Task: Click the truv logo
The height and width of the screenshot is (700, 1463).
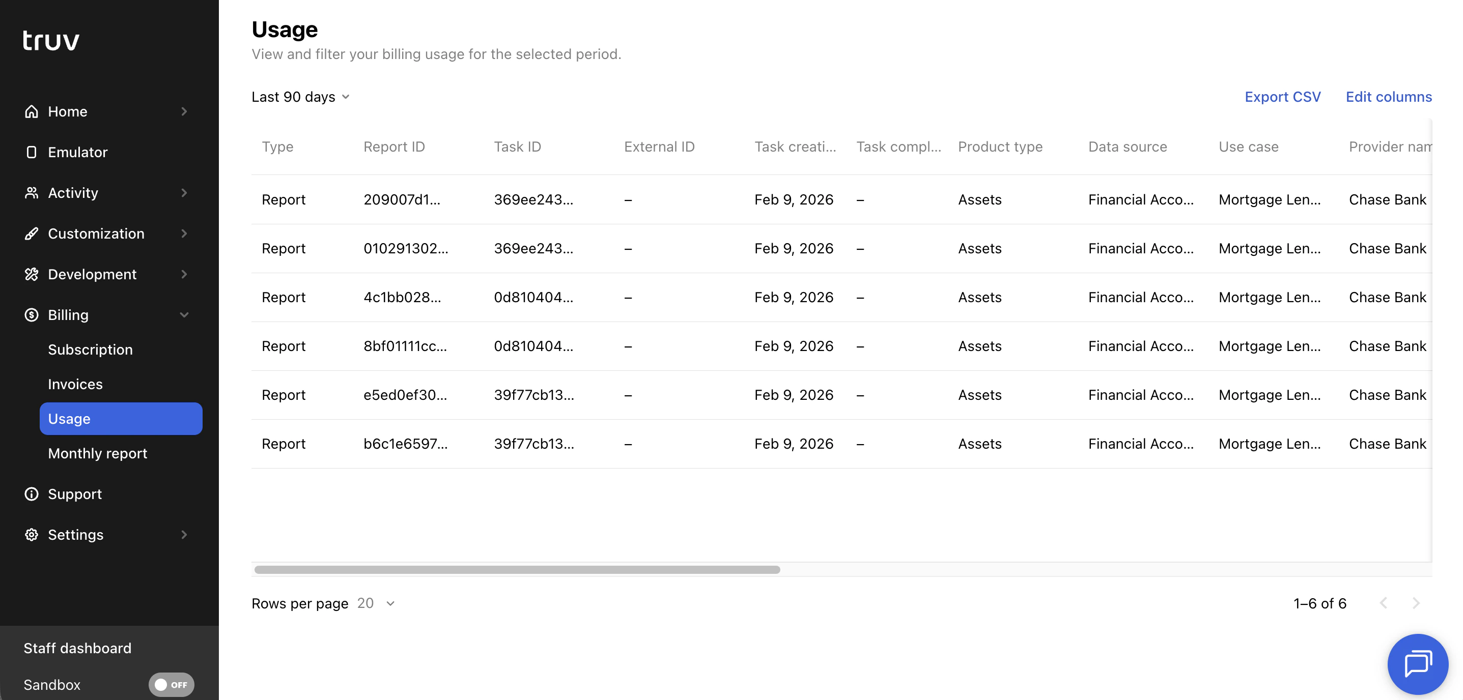Action: click(50, 40)
